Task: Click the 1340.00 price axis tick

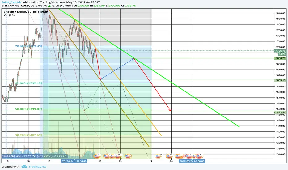Action: tap(280, 154)
